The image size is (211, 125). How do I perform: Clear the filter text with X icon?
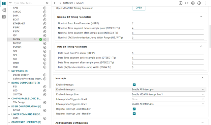click(47, 3)
